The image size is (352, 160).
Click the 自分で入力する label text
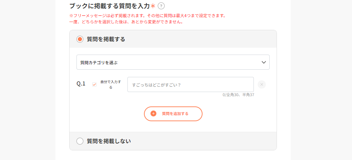tap(111, 84)
